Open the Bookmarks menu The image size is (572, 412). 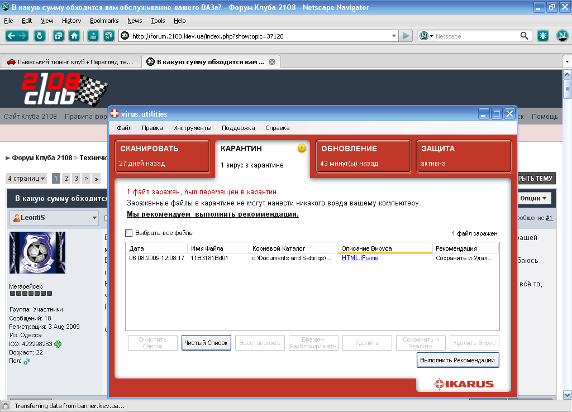click(104, 21)
